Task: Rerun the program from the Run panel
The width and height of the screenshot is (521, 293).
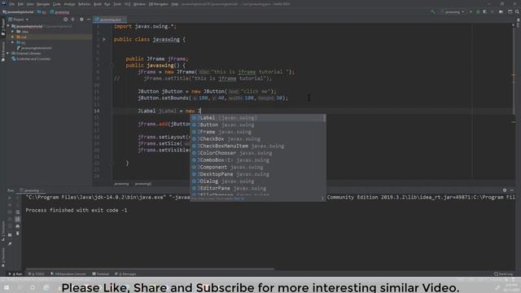Action: [10, 197]
